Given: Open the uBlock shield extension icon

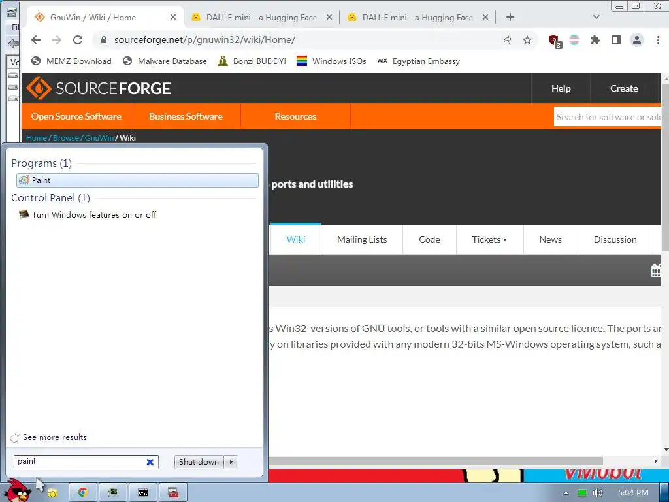Looking at the screenshot, I should tap(555, 41).
